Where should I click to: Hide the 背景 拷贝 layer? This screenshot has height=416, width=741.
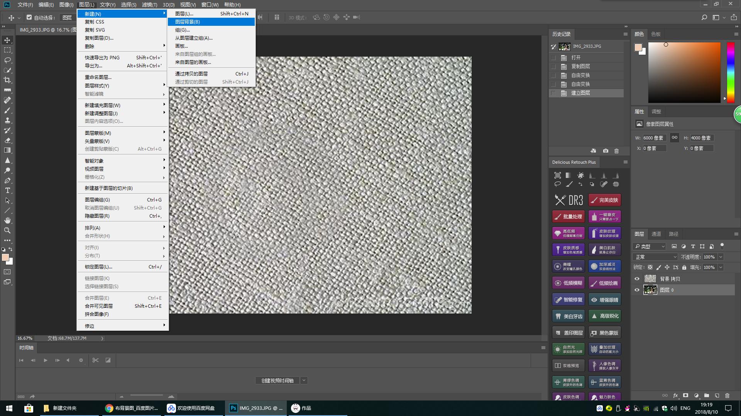click(x=637, y=279)
